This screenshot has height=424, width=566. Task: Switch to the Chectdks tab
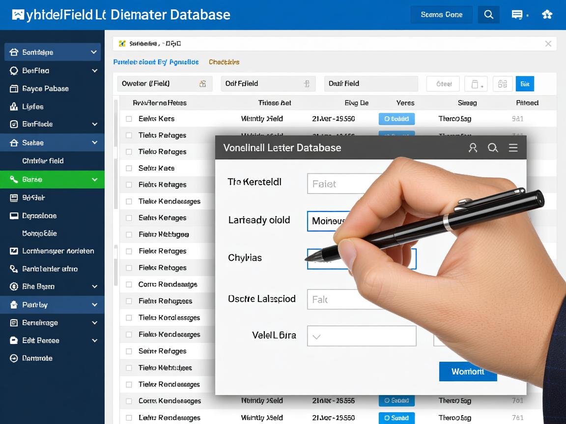coord(224,62)
